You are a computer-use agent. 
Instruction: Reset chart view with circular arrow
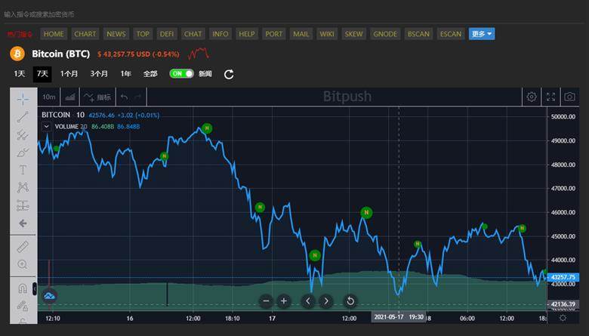pyautogui.click(x=350, y=301)
